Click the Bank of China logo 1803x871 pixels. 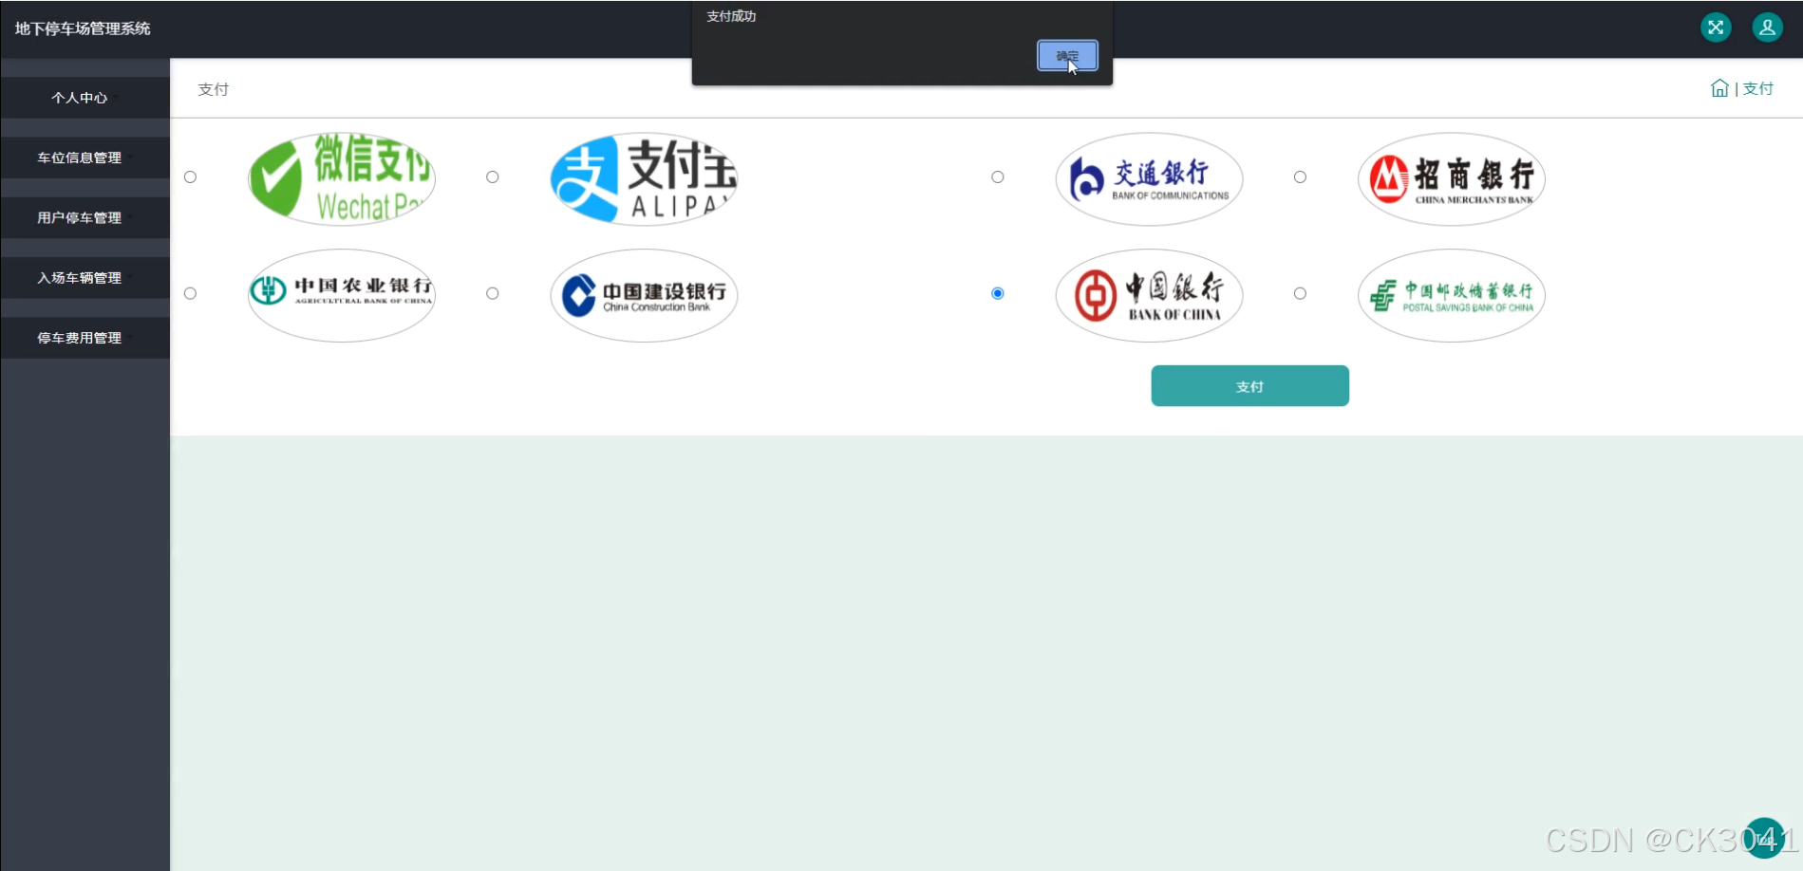click(x=1149, y=295)
